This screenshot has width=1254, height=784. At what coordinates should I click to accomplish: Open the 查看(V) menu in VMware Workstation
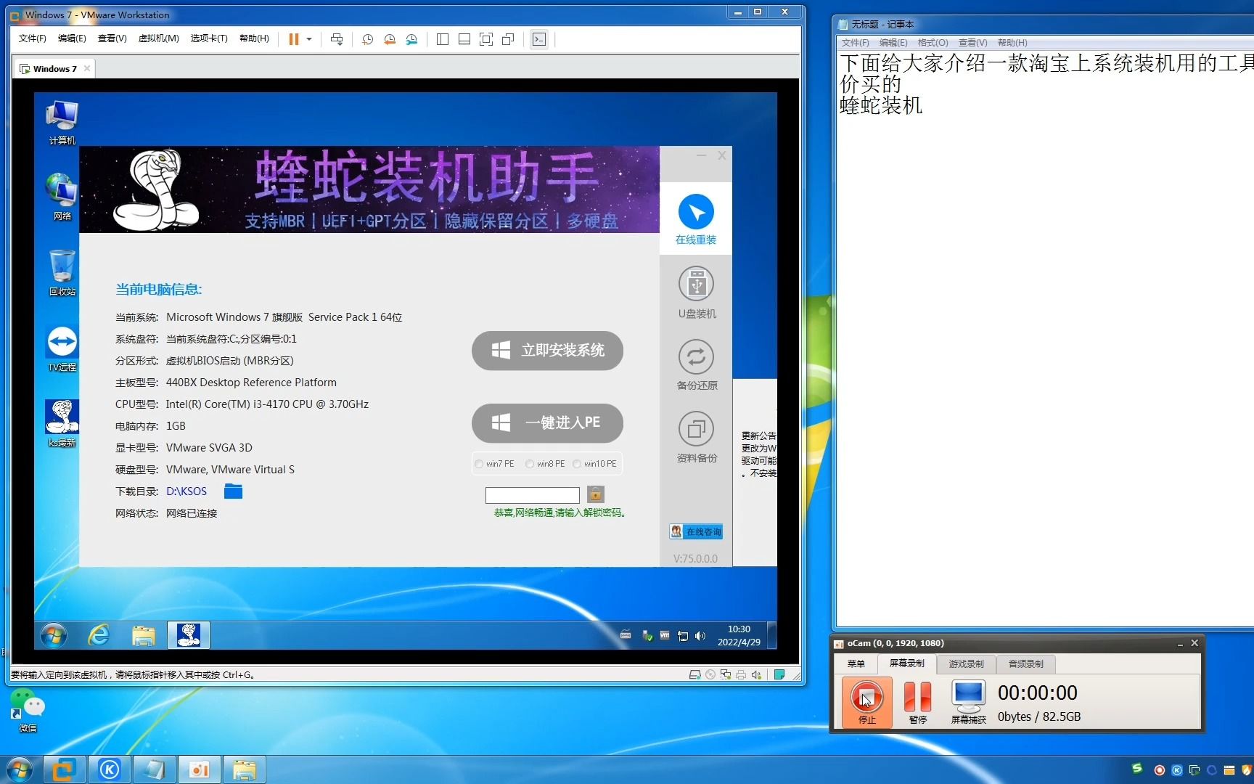point(112,38)
